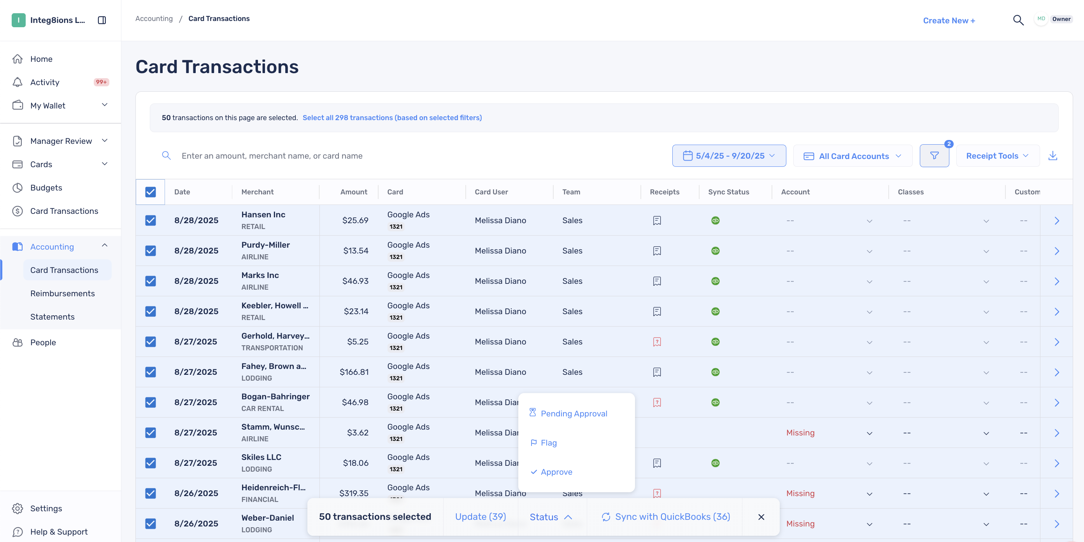Open the global search magnifier icon
The image size is (1084, 542).
point(1018,20)
